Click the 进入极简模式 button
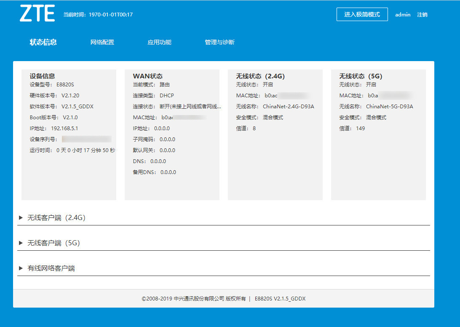The width and height of the screenshot is (460, 327). point(362,14)
